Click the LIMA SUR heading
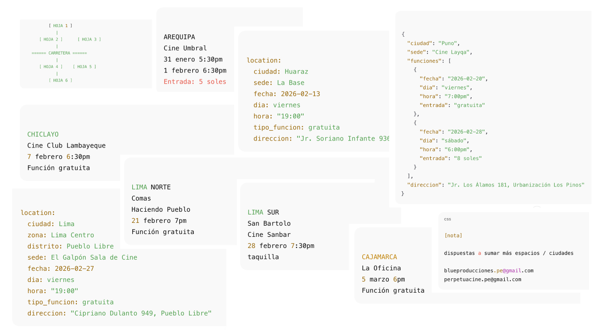Image resolution: width=596 pixels, height=335 pixels. (263, 212)
